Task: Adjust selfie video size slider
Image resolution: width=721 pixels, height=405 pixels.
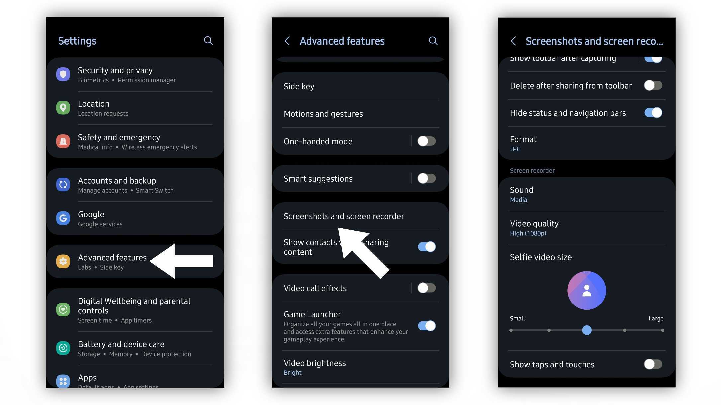Action: click(587, 330)
